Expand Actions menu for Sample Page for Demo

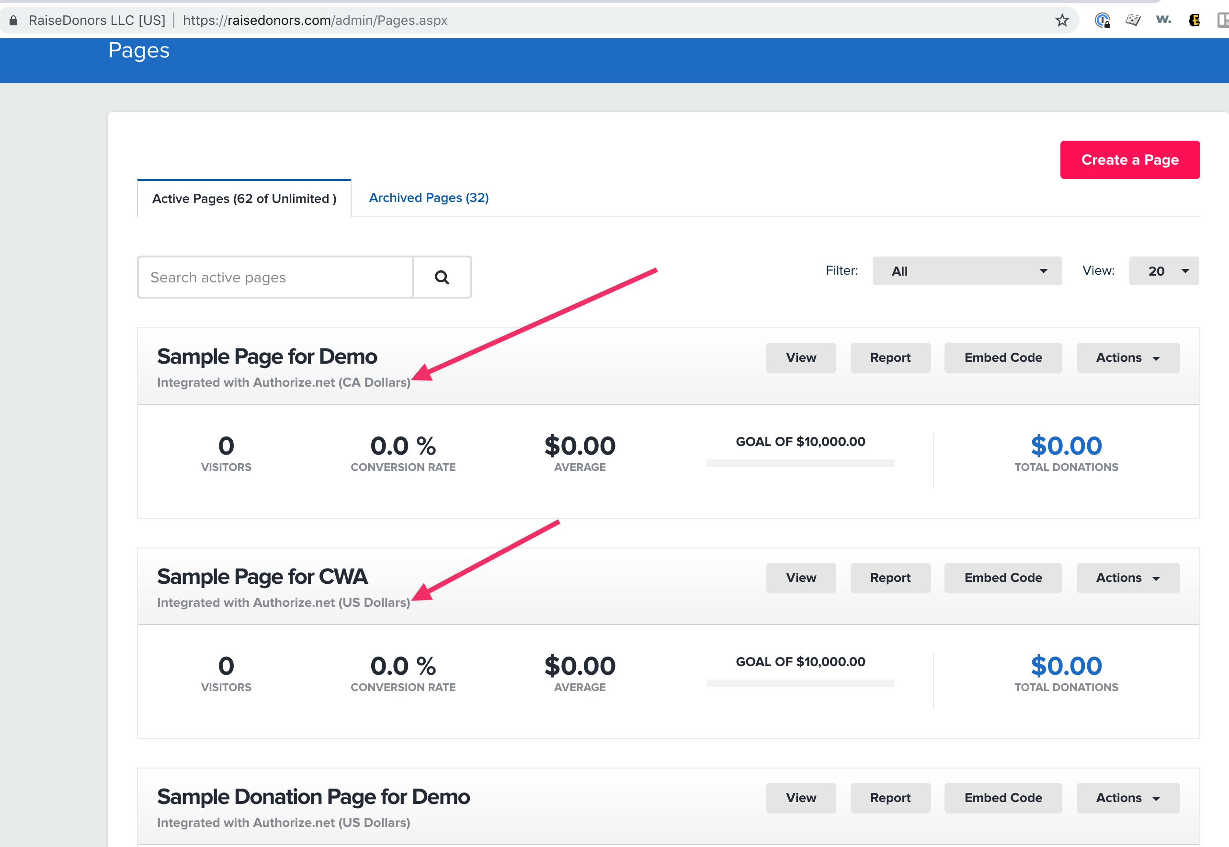click(x=1127, y=357)
